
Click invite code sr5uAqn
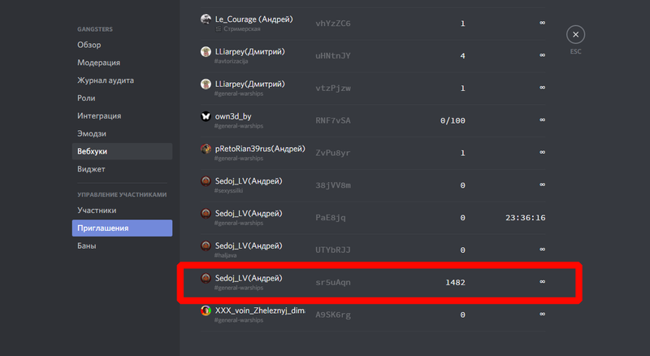coord(333,283)
